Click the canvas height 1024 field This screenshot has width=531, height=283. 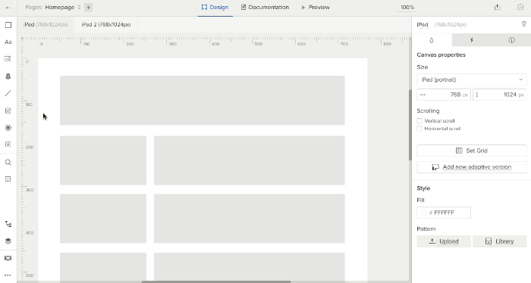[499, 95]
